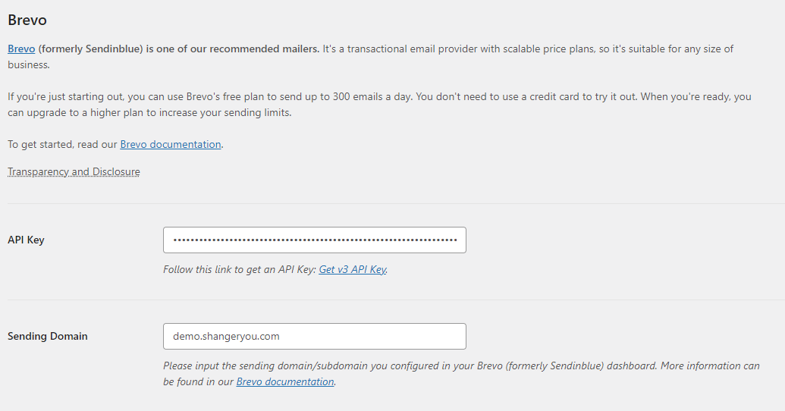Click the Sending Domain field label
The image size is (785, 411).
click(x=48, y=336)
